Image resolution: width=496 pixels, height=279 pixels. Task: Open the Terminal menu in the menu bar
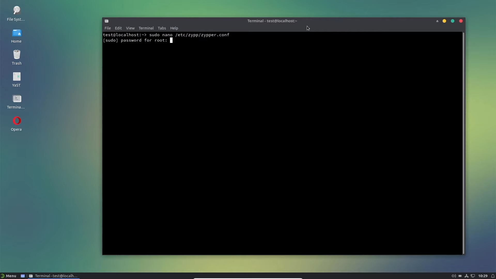click(146, 28)
